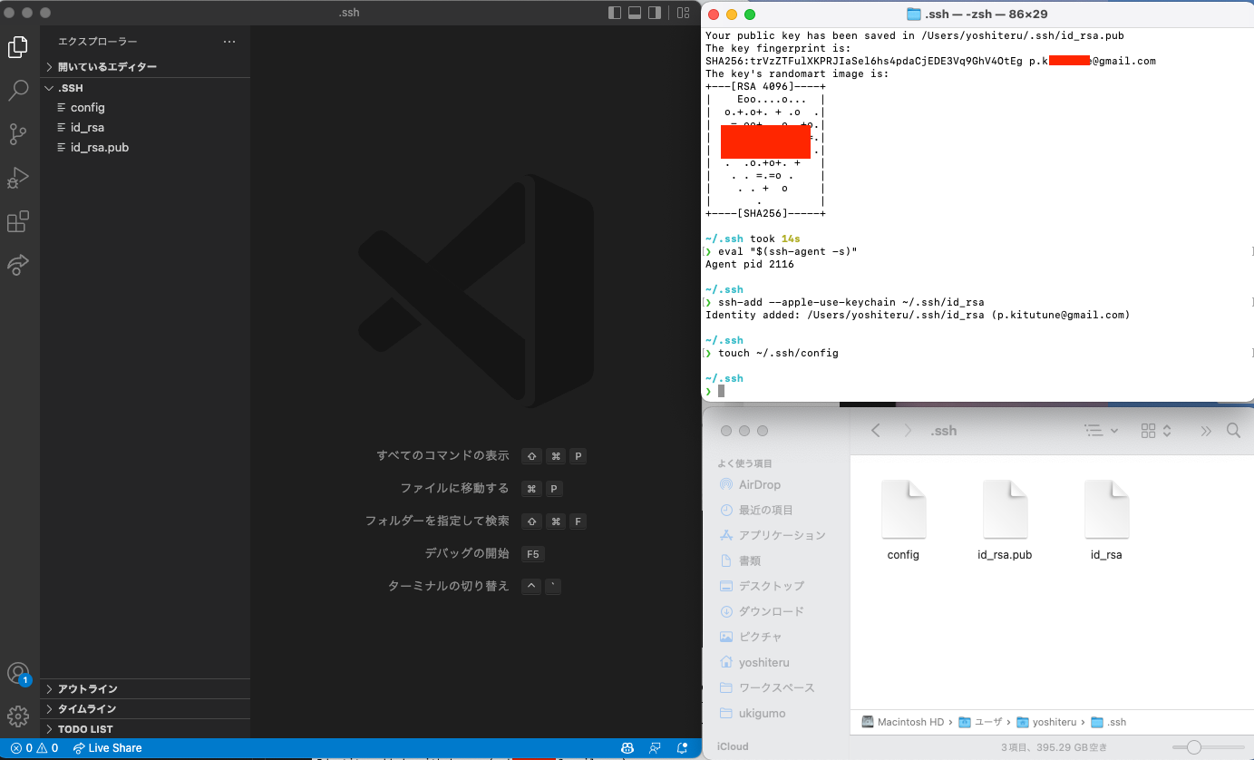The height and width of the screenshot is (760, 1254).
Task: Toggle the bottom panel layout control
Action: point(634,13)
